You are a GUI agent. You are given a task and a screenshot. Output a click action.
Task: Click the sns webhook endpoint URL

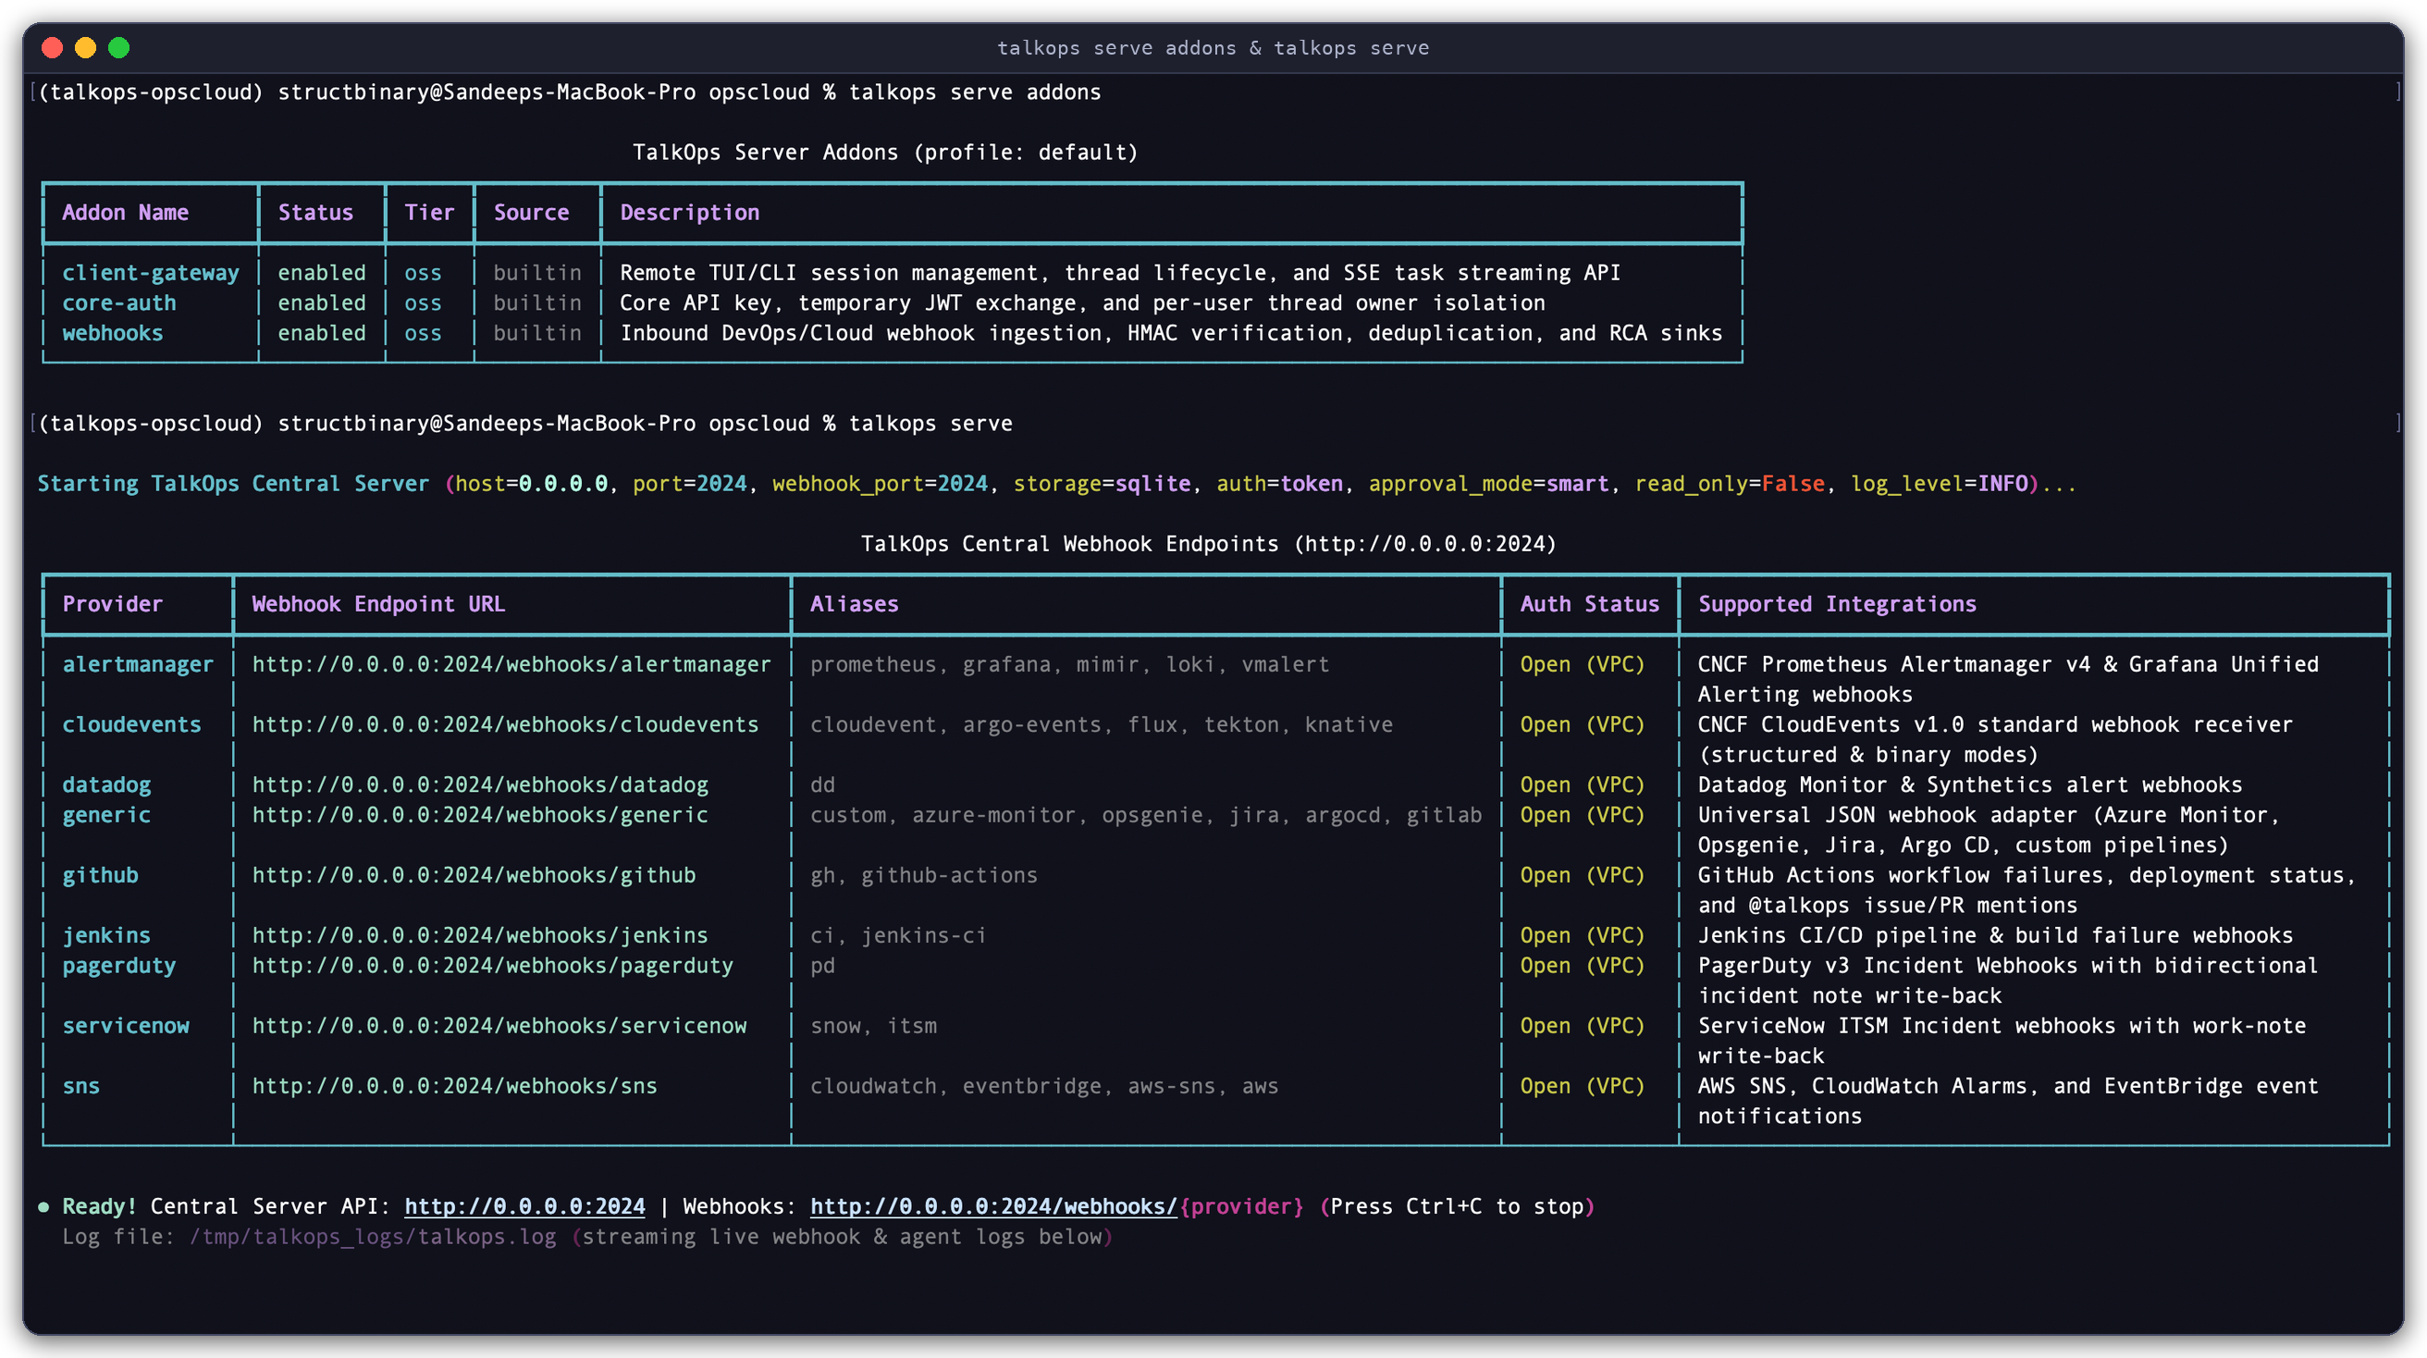(x=455, y=1087)
